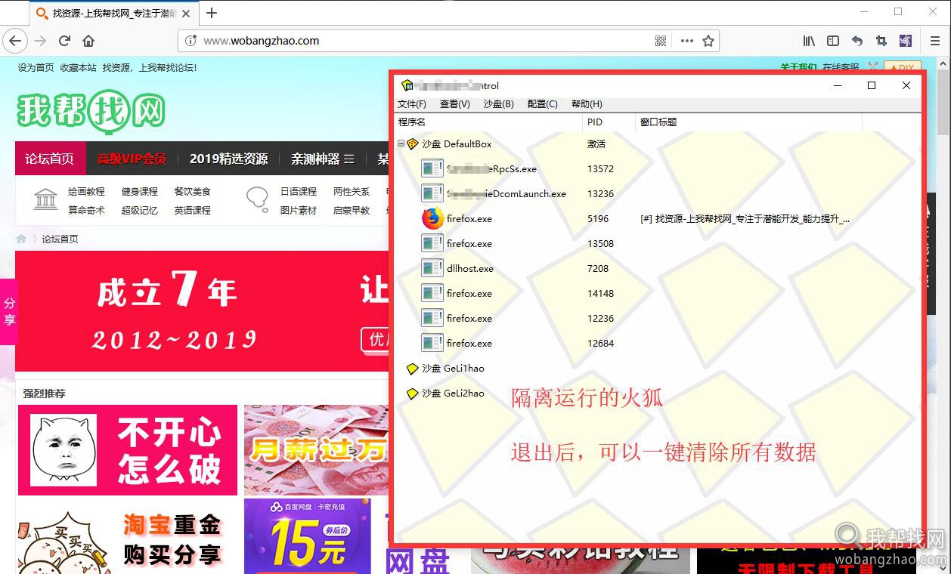The height and width of the screenshot is (574, 951).
Task: Click the purple swirl extension icon
Action: [x=906, y=41]
